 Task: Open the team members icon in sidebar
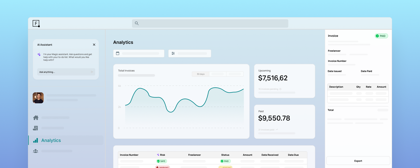click(x=36, y=151)
